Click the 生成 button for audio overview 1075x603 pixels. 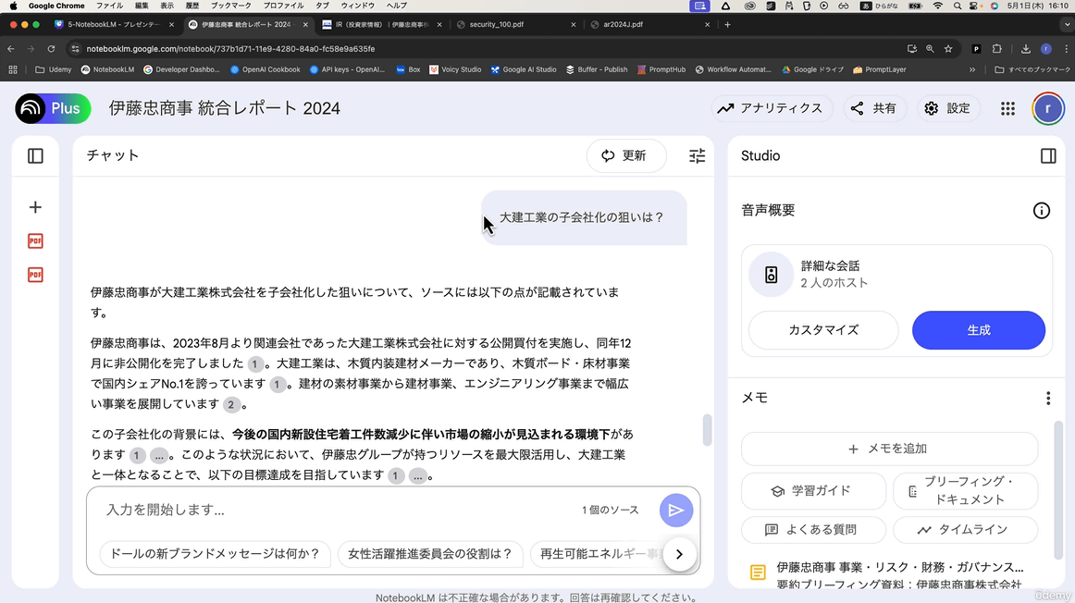click(978, 330)
